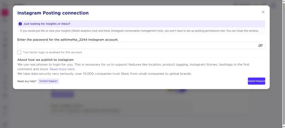Click the 'Just looking for insights or inbox?' banner text
Image resolution: width=285 pixels, height=128 pixels.
47,24
